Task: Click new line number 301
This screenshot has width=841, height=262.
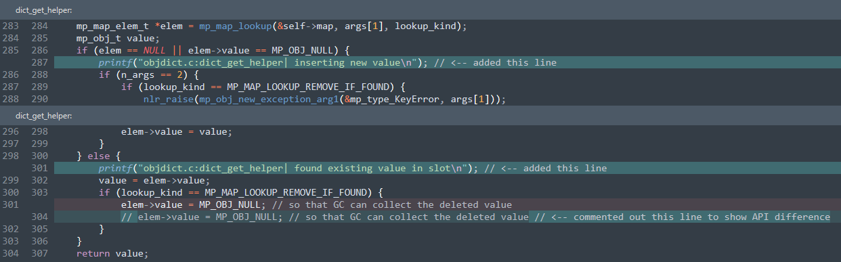Action: pyautogui.click(x=41, y=169)
